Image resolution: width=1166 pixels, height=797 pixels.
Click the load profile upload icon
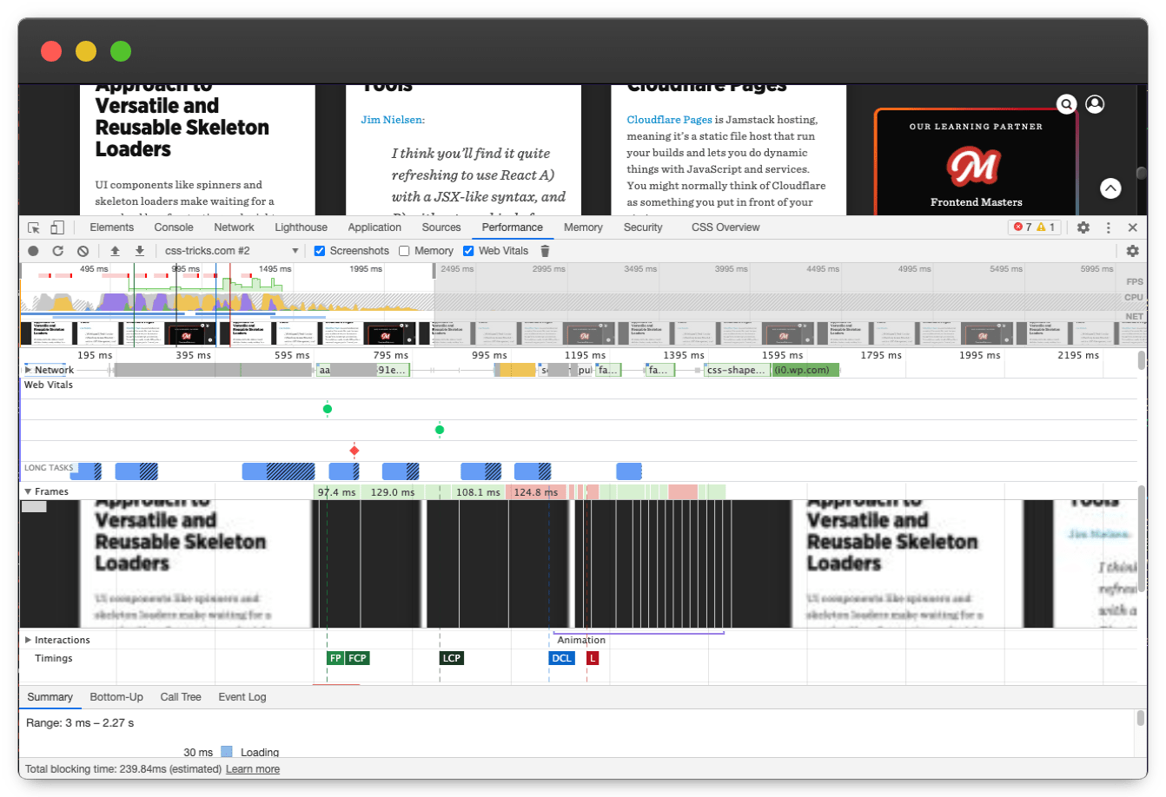(x=115, y=251)
